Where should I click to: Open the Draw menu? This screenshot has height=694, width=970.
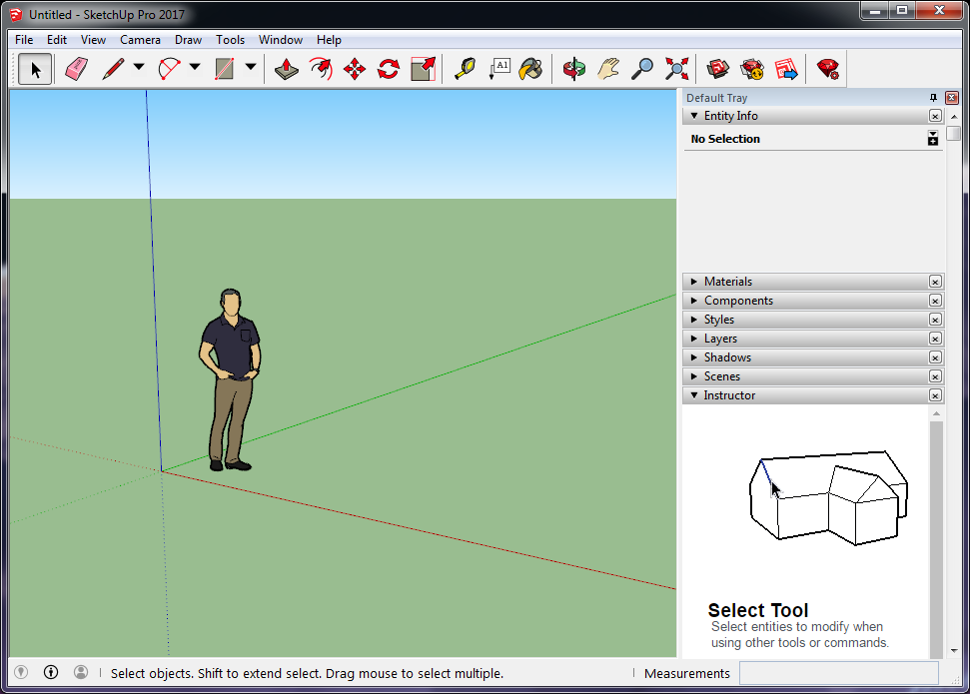click(188, 40)
